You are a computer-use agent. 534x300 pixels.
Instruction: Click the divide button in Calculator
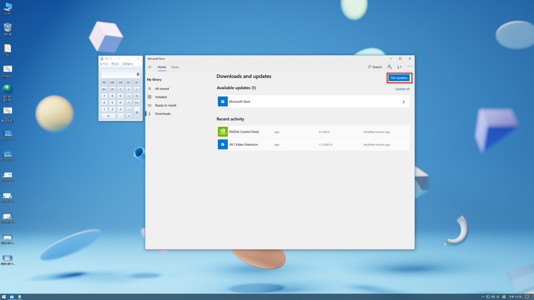[129, 96]
